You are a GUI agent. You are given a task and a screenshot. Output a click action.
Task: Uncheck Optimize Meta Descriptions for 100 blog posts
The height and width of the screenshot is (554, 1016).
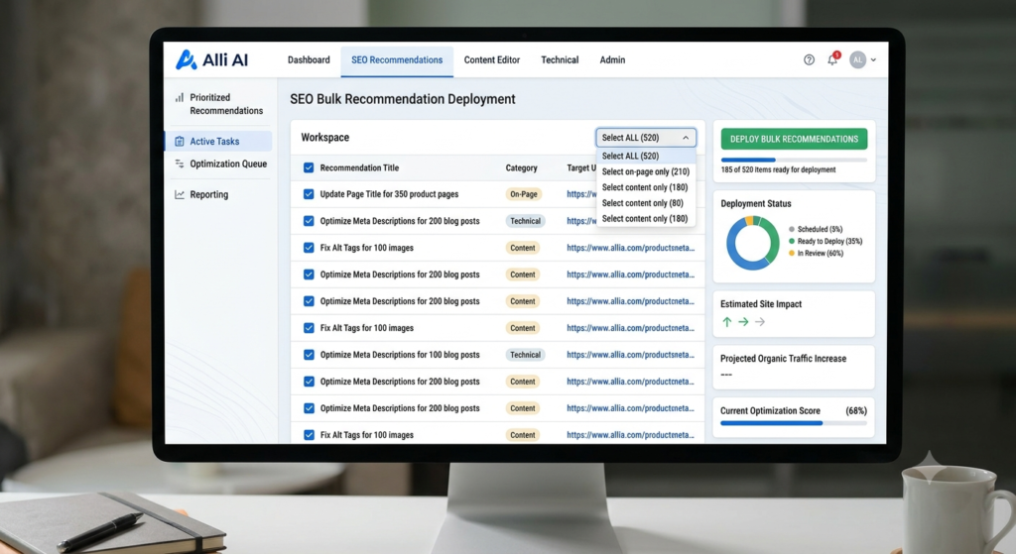(x=309, y=355)
